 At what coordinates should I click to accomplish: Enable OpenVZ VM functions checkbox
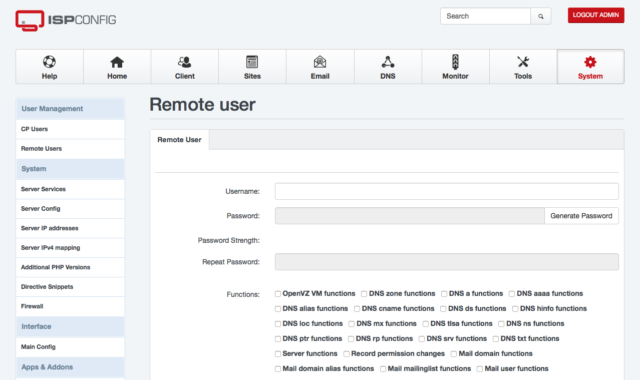pos(278,294)
